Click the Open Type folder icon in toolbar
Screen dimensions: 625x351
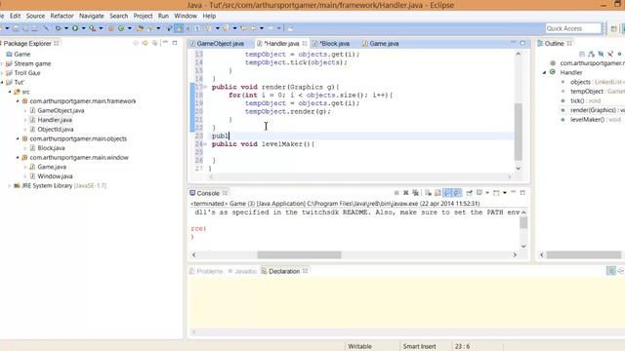[140, 28]
